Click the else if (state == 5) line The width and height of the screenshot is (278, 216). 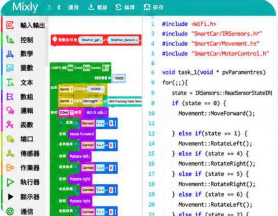210,174
